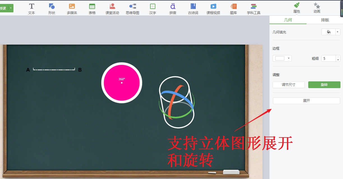Open the 形状 shapes tool
The image size is (343, 179).
click(52, 9)
